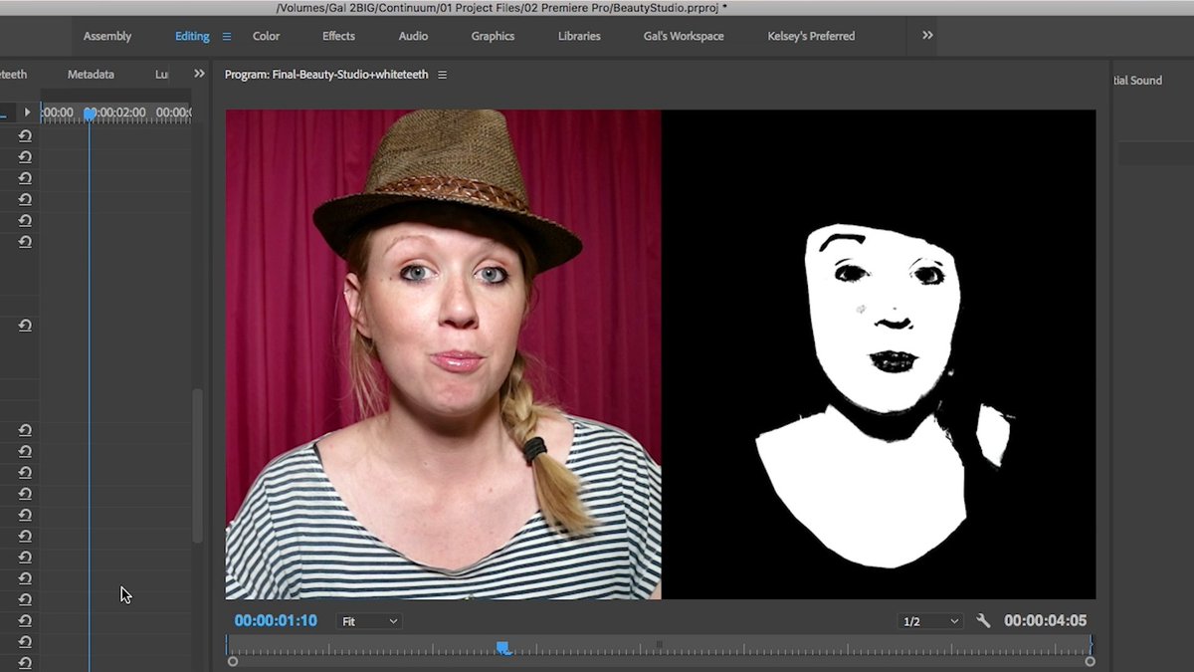Click the blue 00:00:01:10 playhead timecode

pos(276,621)
